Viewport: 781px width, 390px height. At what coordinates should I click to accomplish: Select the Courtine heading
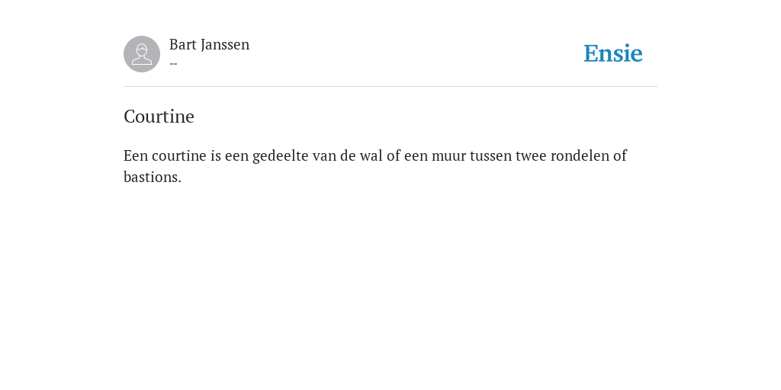(159, 117)
